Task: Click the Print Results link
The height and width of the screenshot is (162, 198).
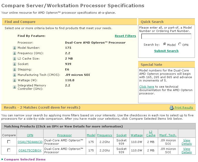Action: 184,108
